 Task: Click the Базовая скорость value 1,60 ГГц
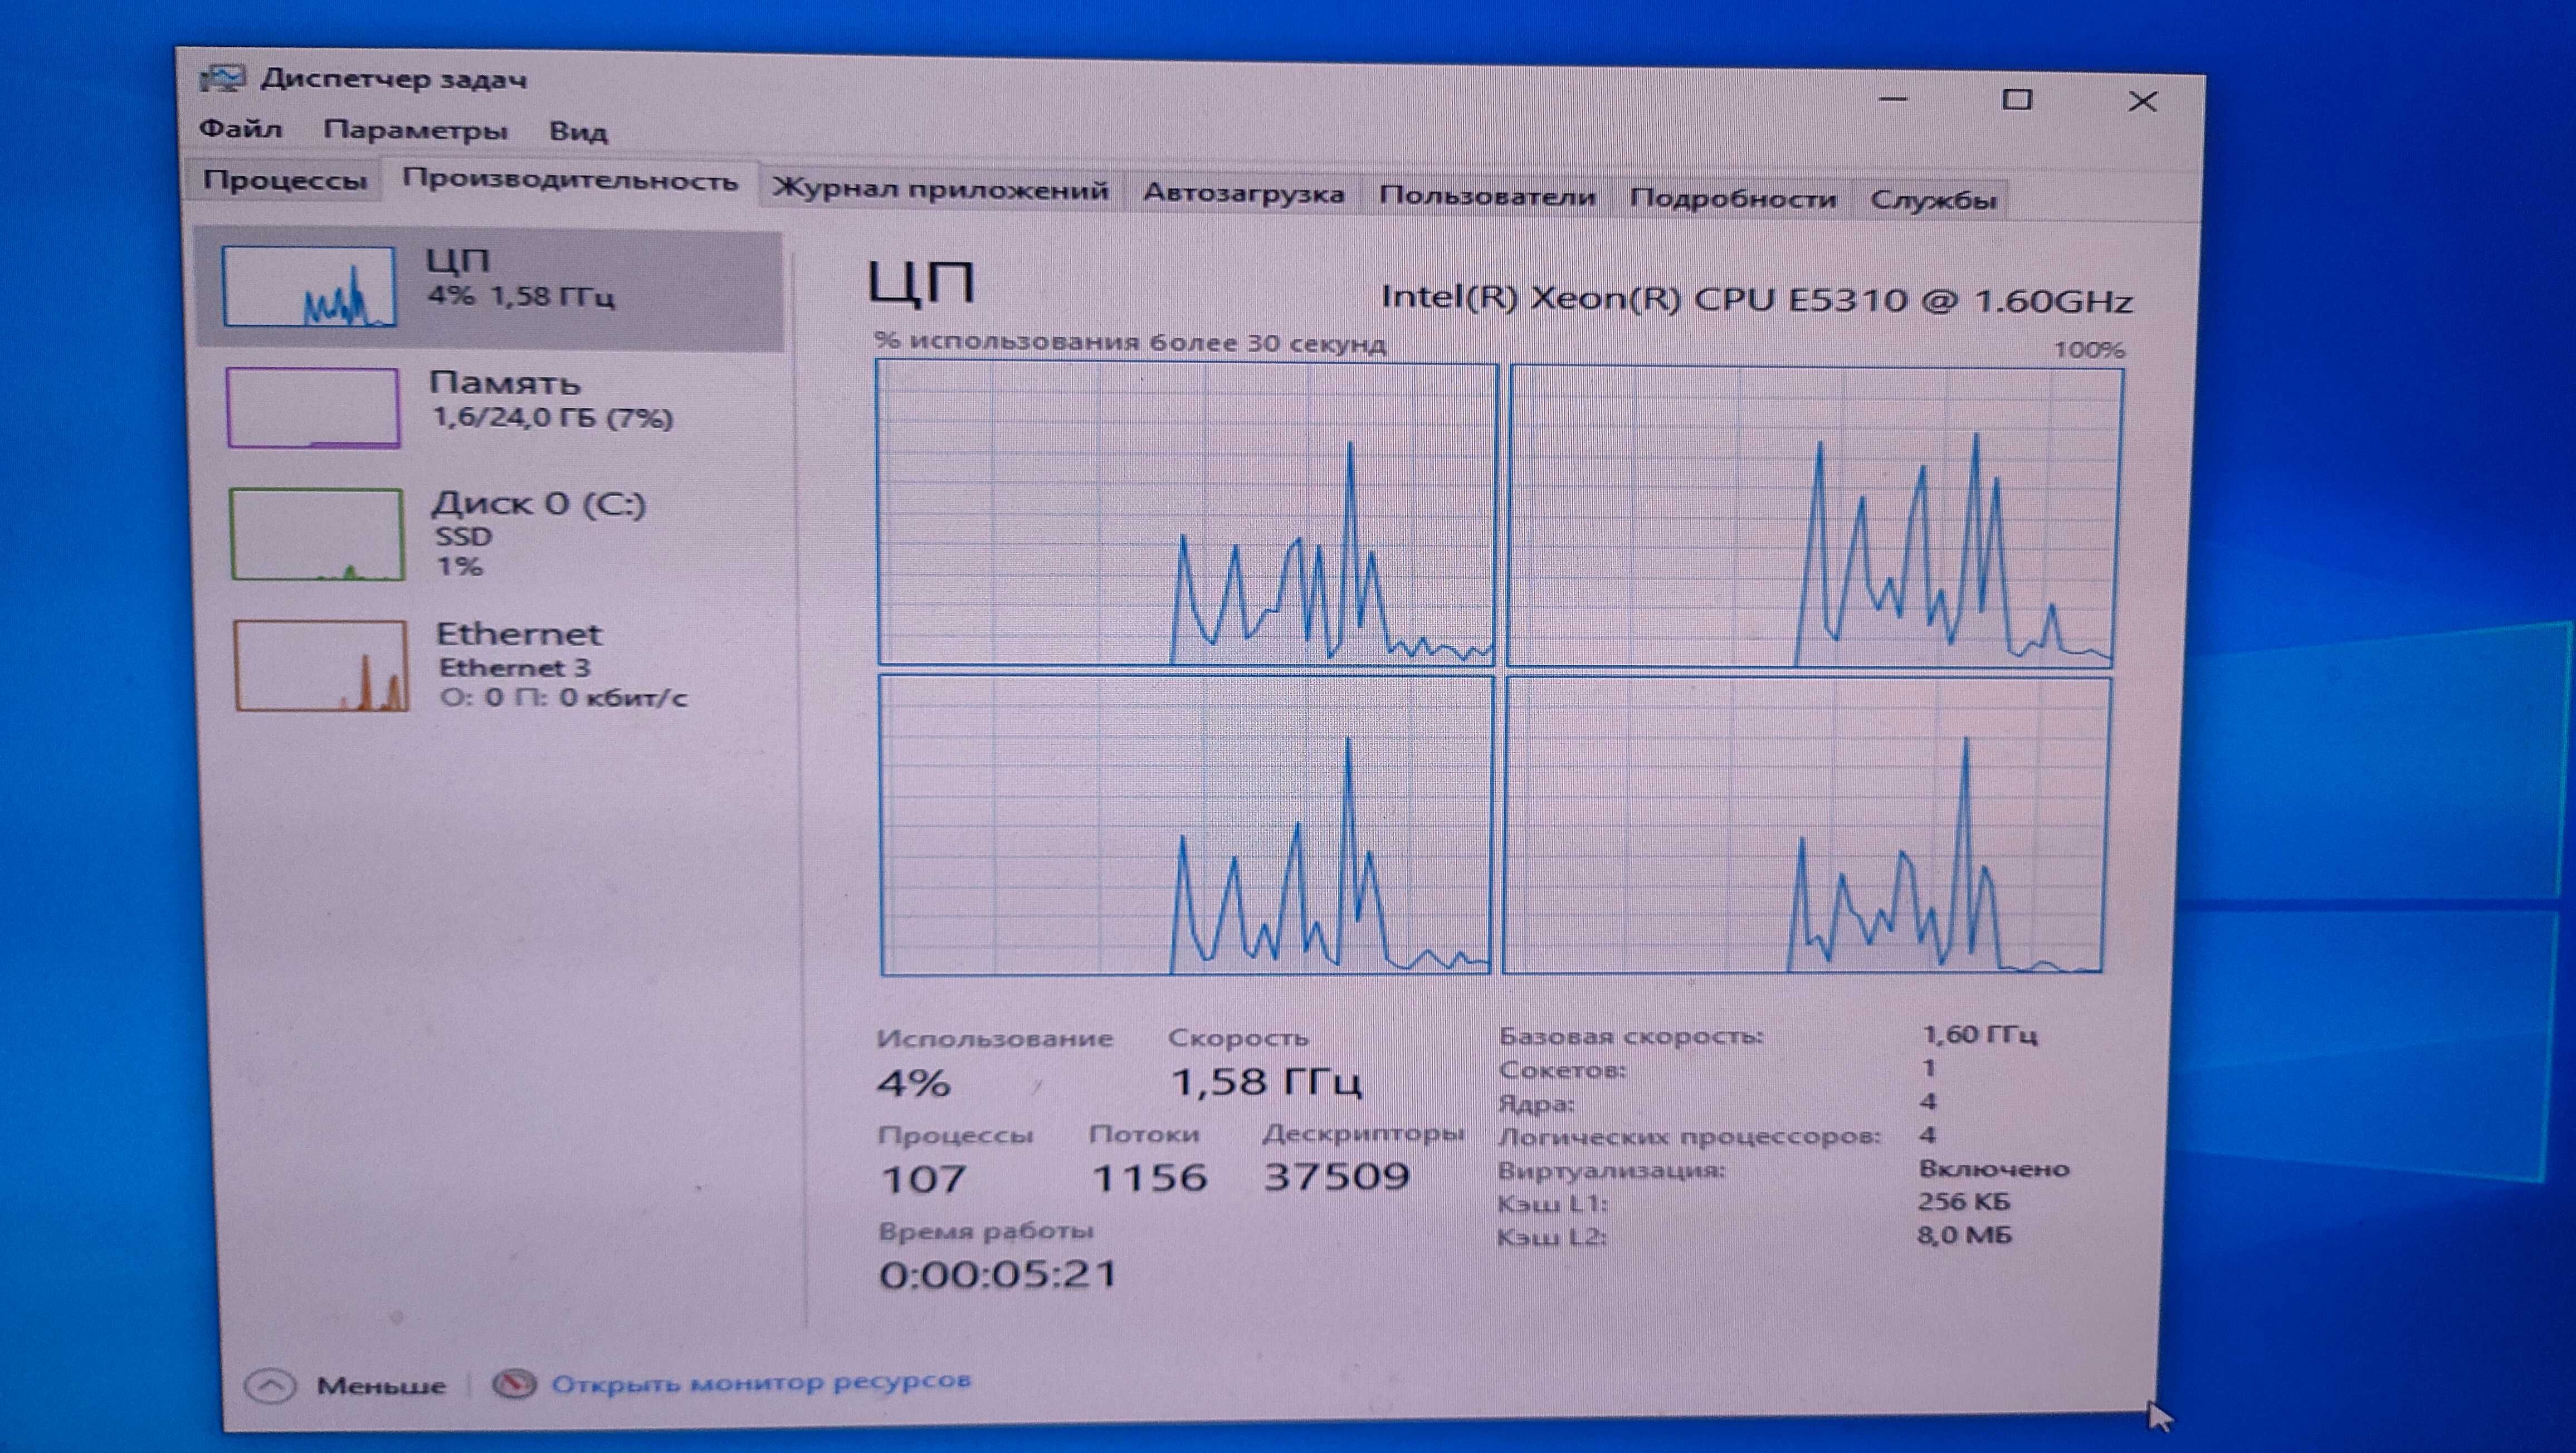1979,1034
